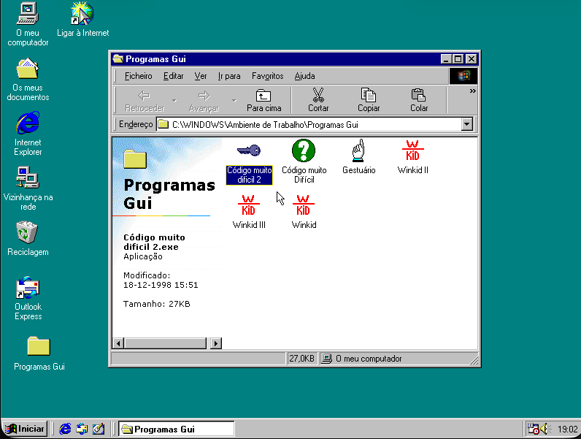This screenshot has height=439, width=581.
Task: Click the Programas Gui taskbar button
Action: click(x=176, y=429)
